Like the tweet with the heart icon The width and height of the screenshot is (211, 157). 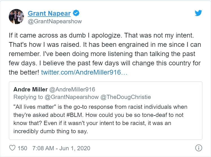click(12, 147)
